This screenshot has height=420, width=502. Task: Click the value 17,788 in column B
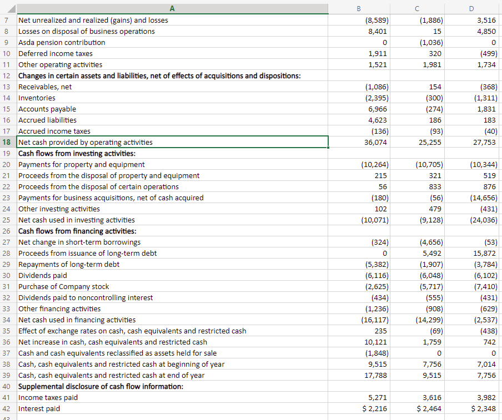(359, 375)
